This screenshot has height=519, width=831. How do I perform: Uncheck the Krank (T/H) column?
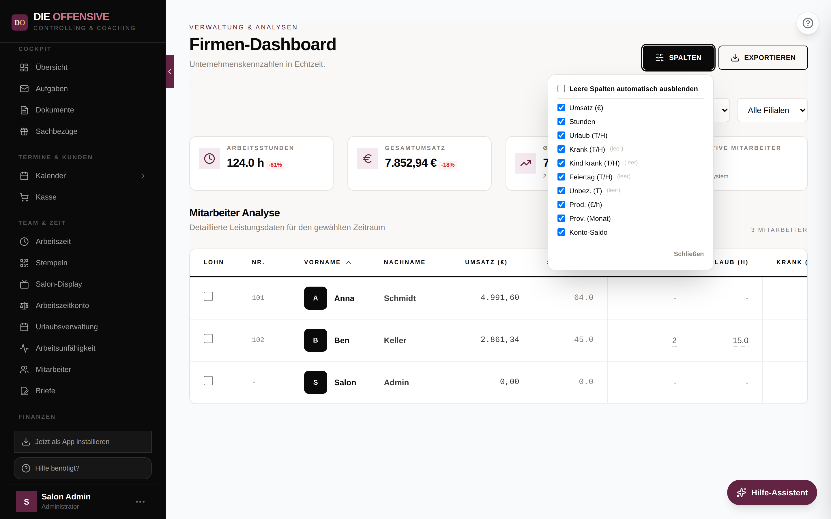coord(561,149)
